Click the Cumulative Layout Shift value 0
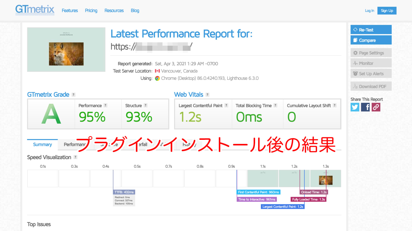Viewport: 412px width, 231px height. pos(292,117)
